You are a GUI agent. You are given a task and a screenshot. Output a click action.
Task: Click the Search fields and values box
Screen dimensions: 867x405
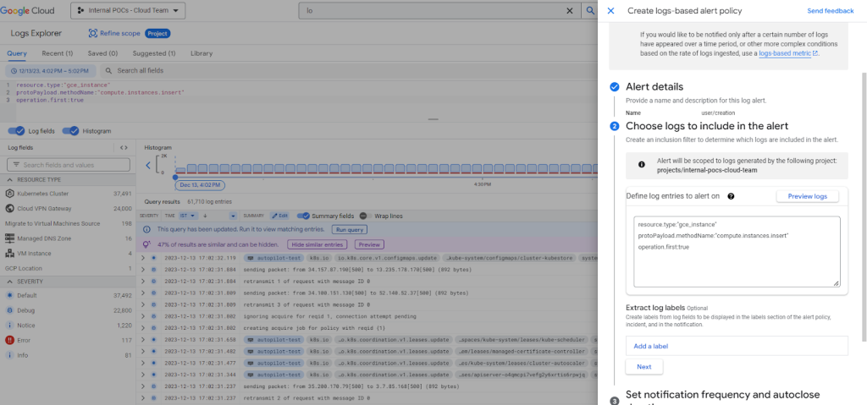tap(69, 165)
